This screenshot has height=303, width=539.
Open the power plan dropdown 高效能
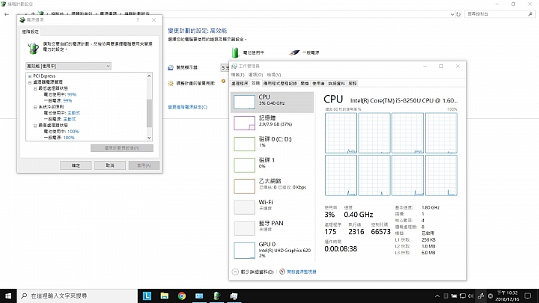click(68, 66)
